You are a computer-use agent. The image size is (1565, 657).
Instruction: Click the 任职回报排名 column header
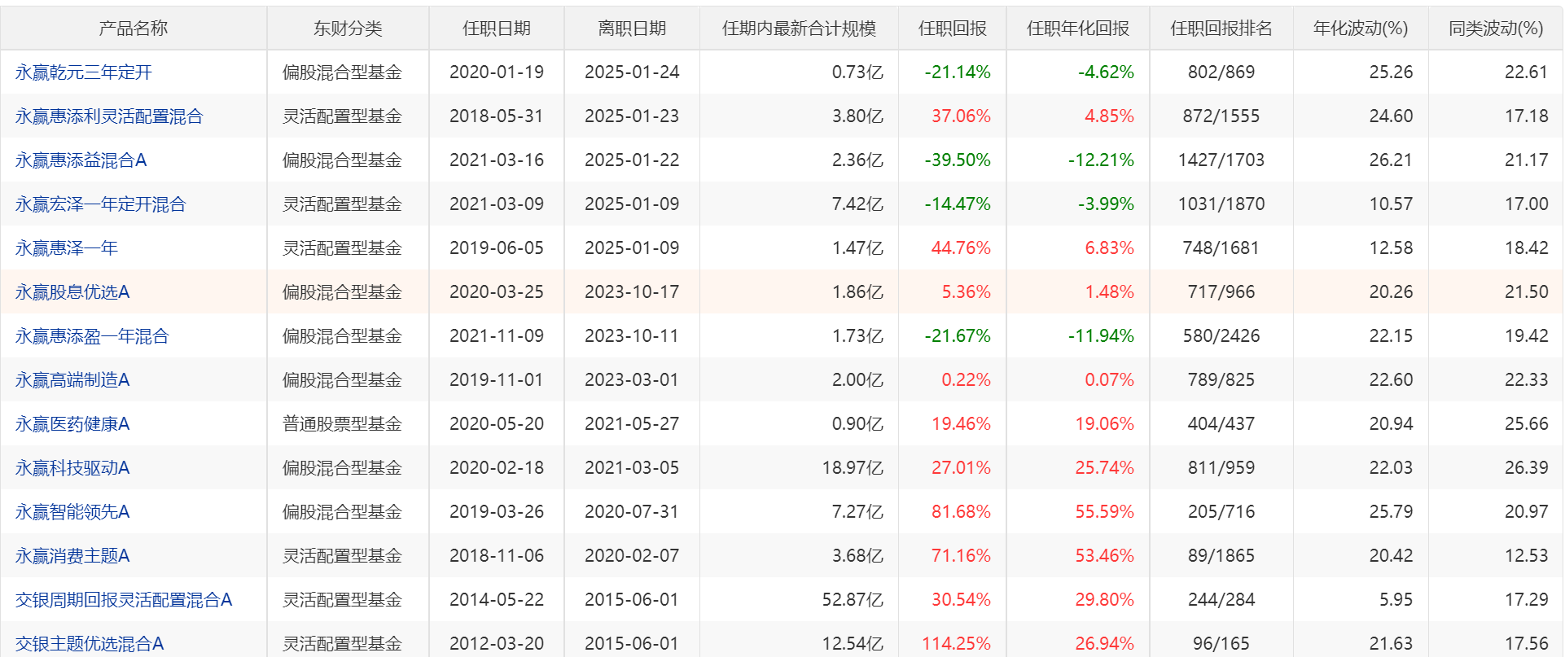[1221, 28]
